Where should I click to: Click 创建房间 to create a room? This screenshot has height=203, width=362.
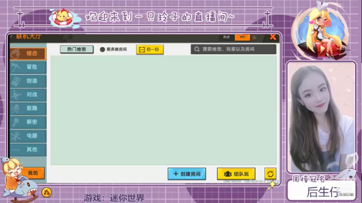point(187,174)
